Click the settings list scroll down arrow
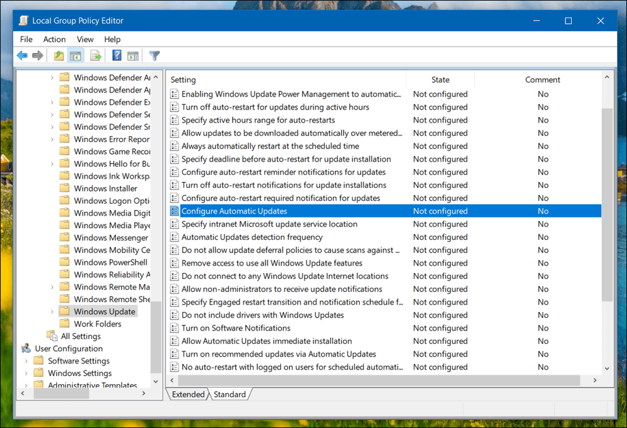Viewport: 627px width, 428px height. [x=607, y=368]
